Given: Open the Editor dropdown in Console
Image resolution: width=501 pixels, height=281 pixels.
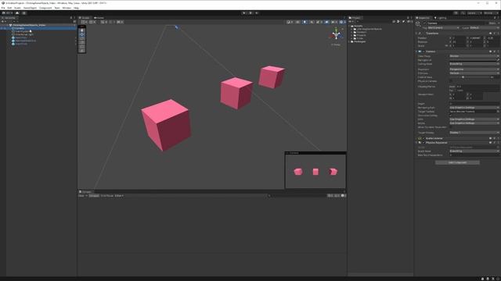Looking at the screenshot, I should pos(119,196).
